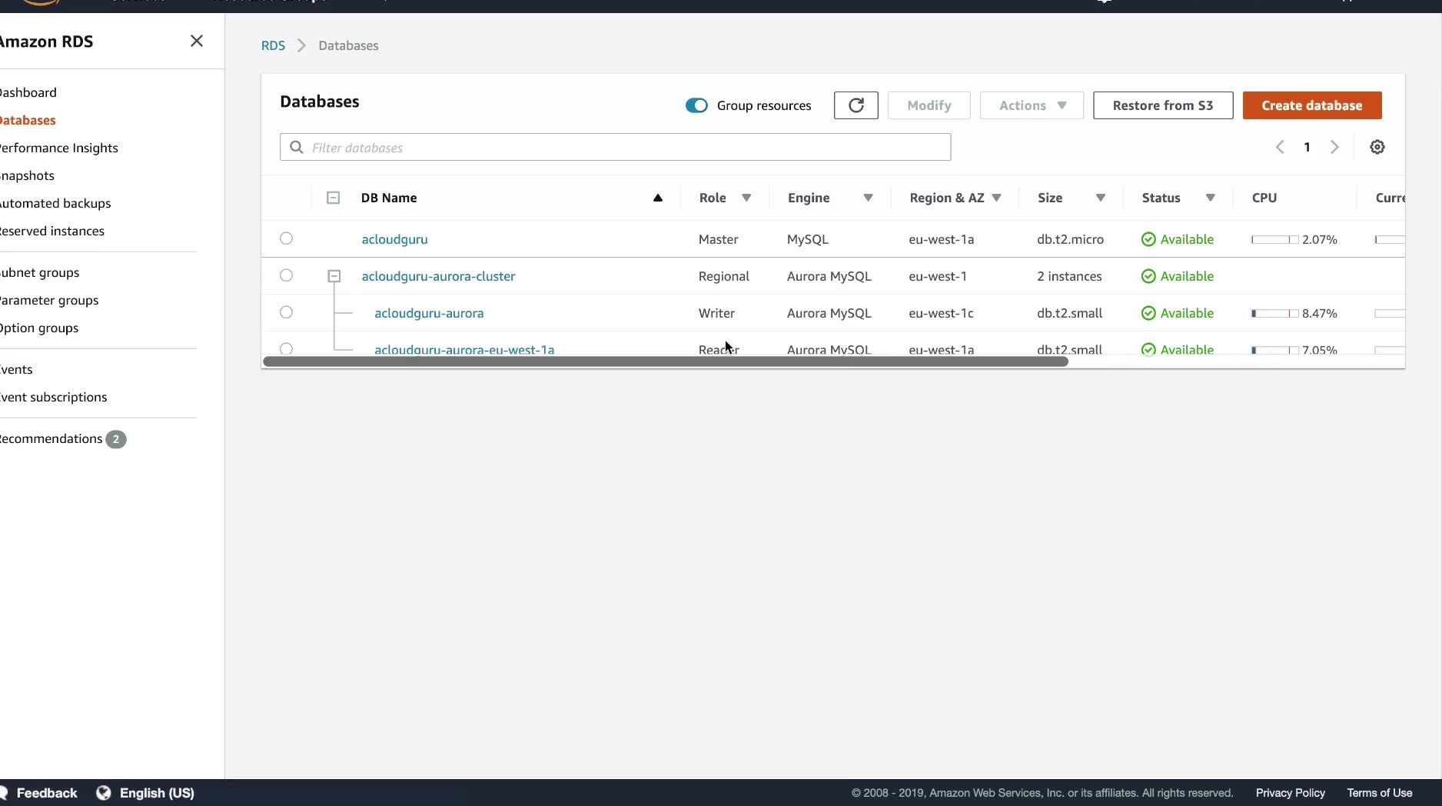Viewport: 1442px width, 806px height.
Task: Open the Actions dropdown
Action: [1032, 105]
